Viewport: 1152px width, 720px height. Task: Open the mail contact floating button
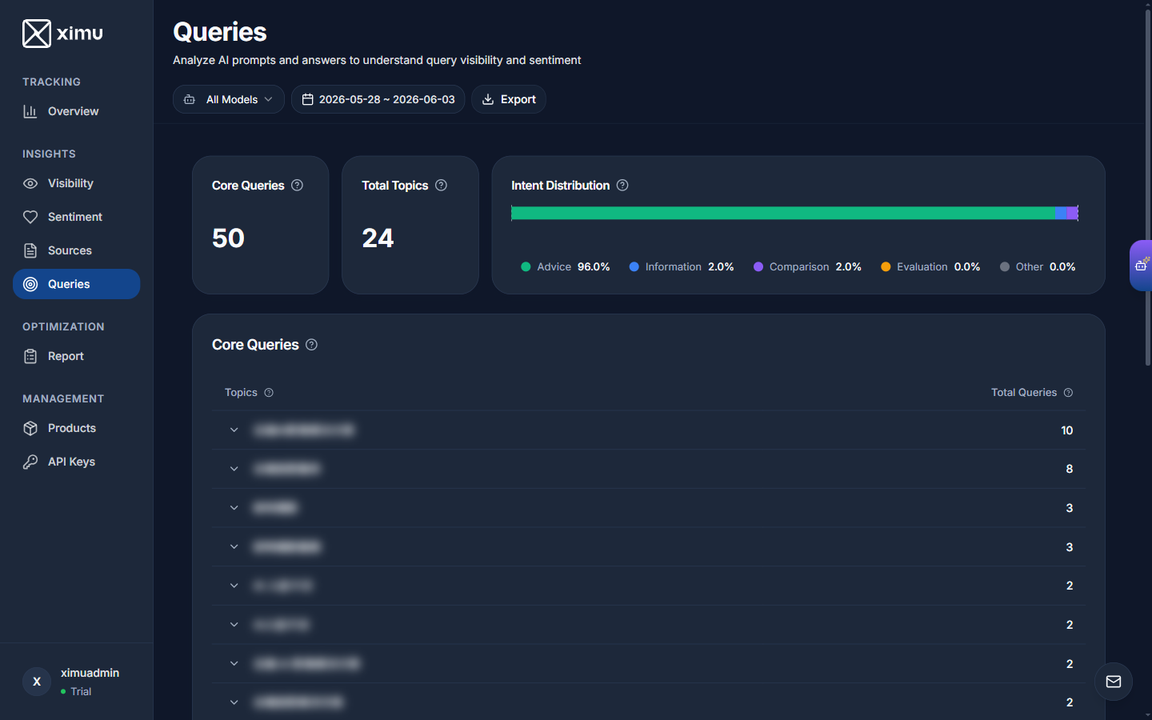[x=1114, y=682]
